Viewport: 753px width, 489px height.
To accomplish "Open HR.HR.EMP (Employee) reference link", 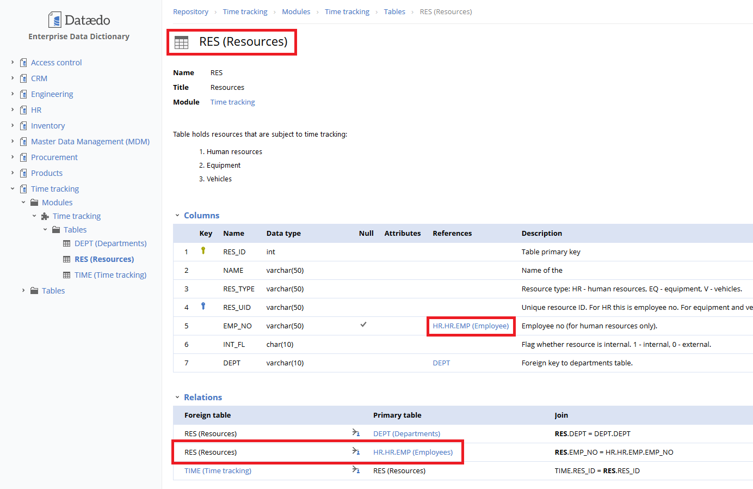I will (x=471, y=326).
